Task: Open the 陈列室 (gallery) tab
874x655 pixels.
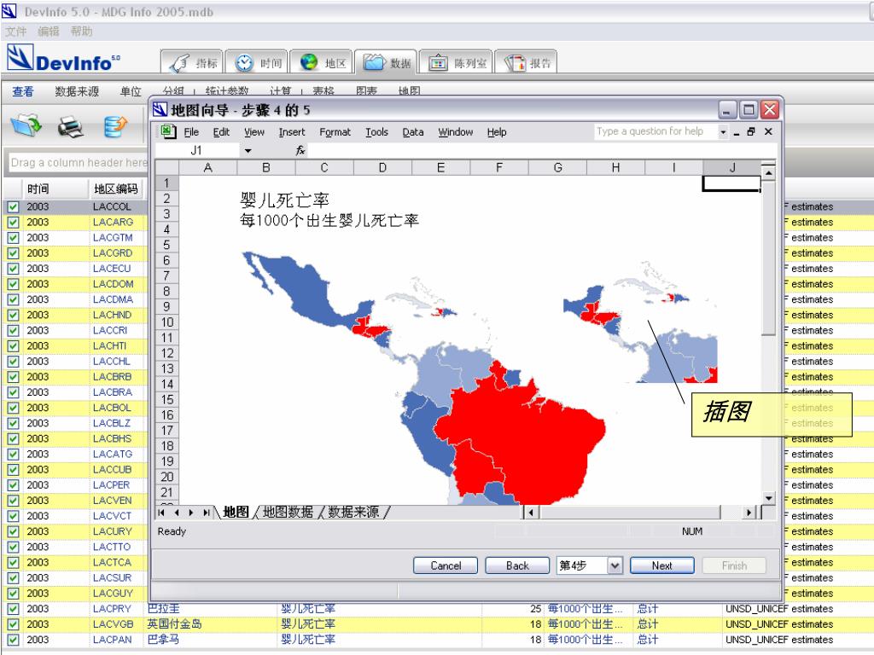Action: coord(456,62)
